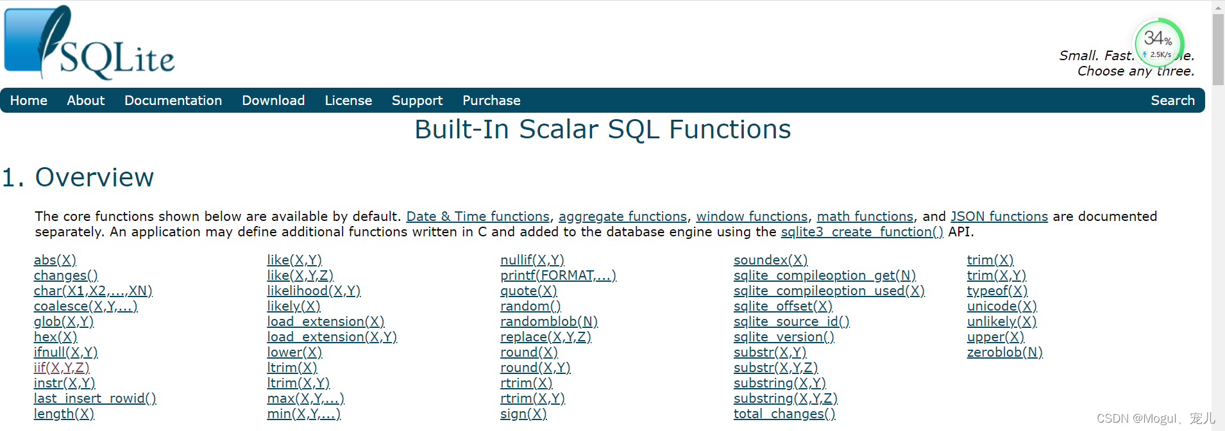Click the like(X,Y) link
1225x431 pixels.
tap(294, 260)
